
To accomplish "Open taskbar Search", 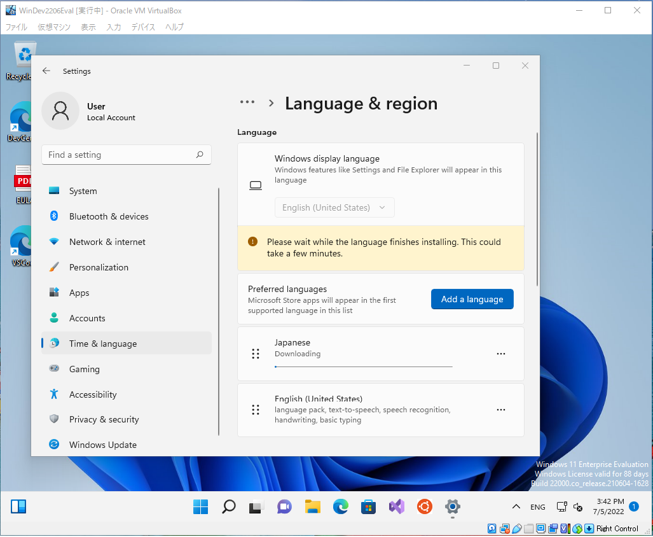I will (x=229, y=506).
